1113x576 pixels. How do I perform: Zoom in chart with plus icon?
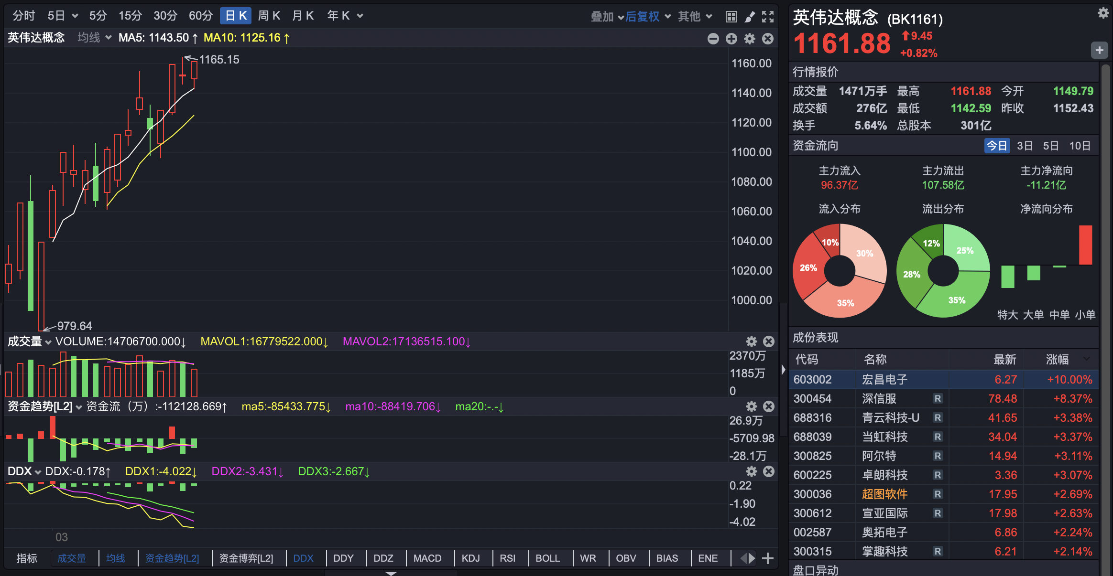[731, 39]
